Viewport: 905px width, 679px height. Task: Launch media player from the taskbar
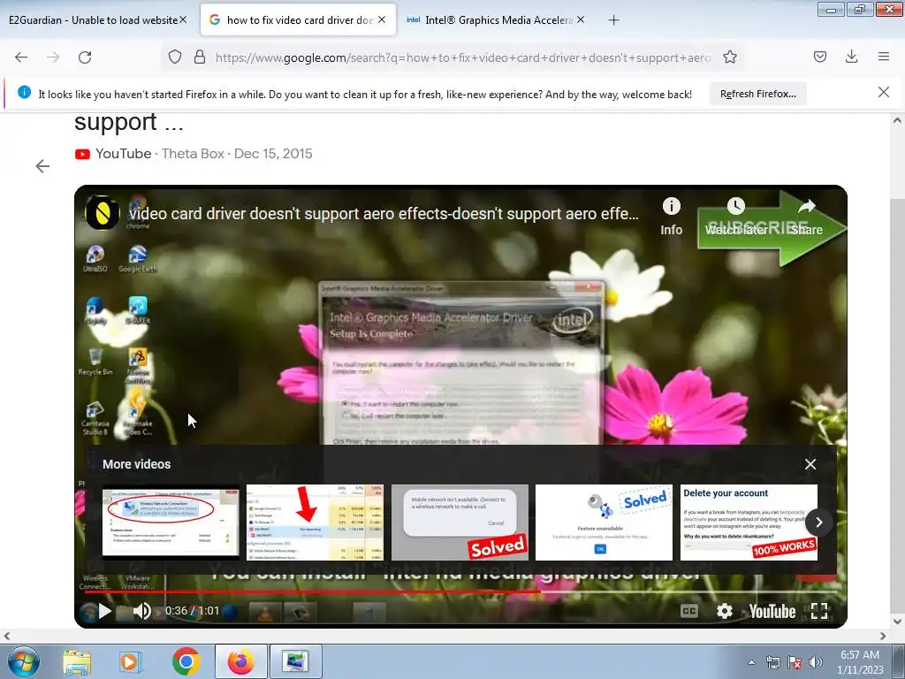(x=130, y=661)
